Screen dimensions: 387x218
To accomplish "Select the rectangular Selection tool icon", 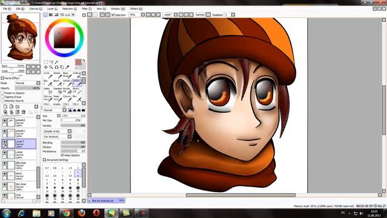I will 46,62.
